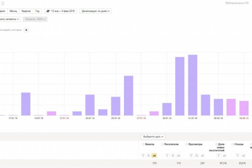
Task: Open the Выберите цель dropdown
Action: point(153,136)
